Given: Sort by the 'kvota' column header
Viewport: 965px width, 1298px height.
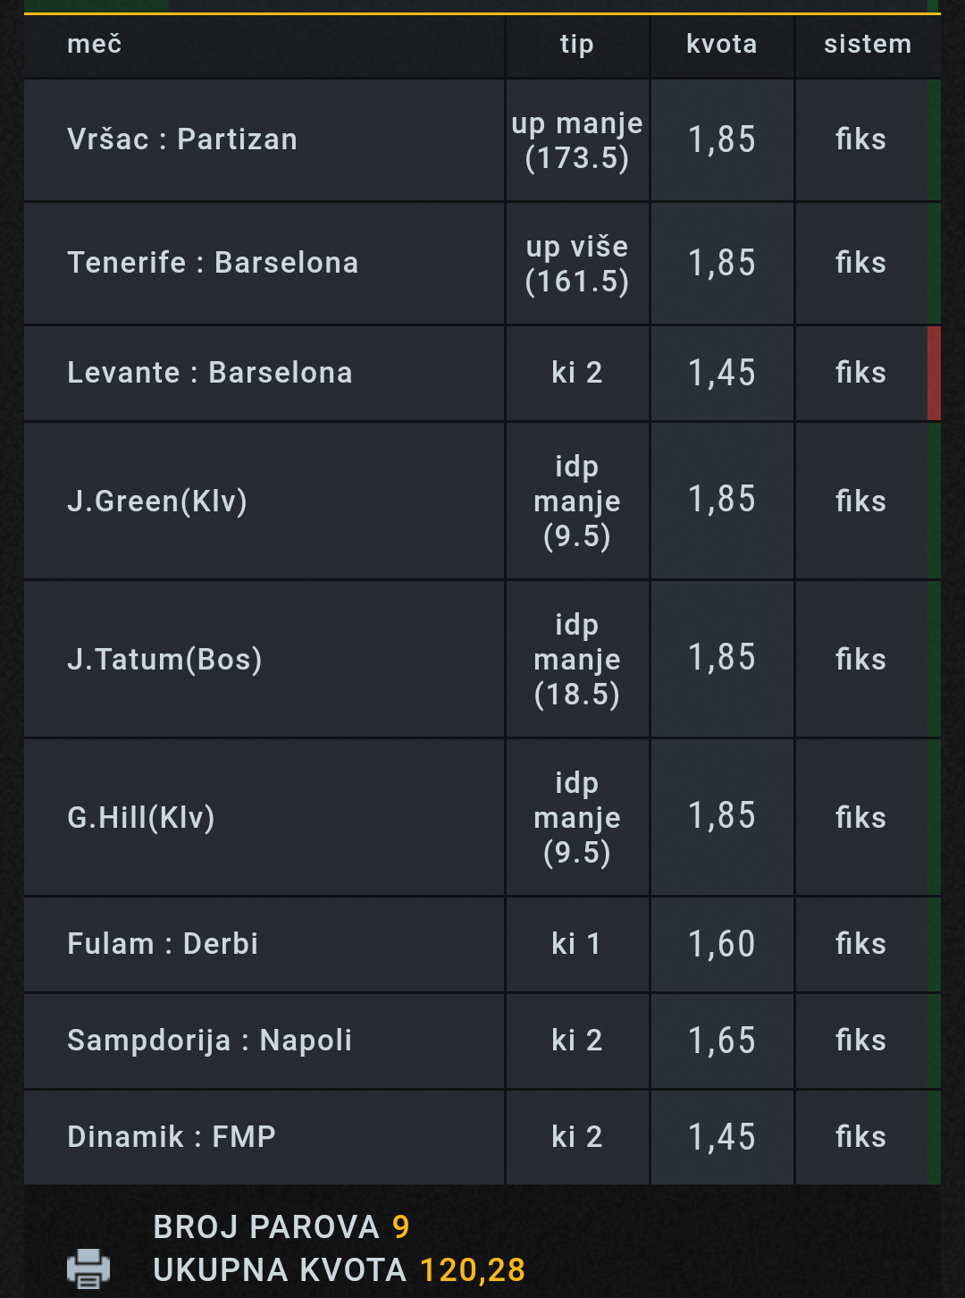Looking at the screenshot, I should tap(722, 44).
